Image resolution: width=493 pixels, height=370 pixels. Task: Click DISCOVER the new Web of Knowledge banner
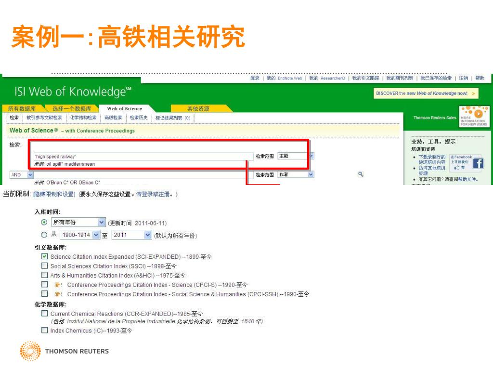[426, 93]
